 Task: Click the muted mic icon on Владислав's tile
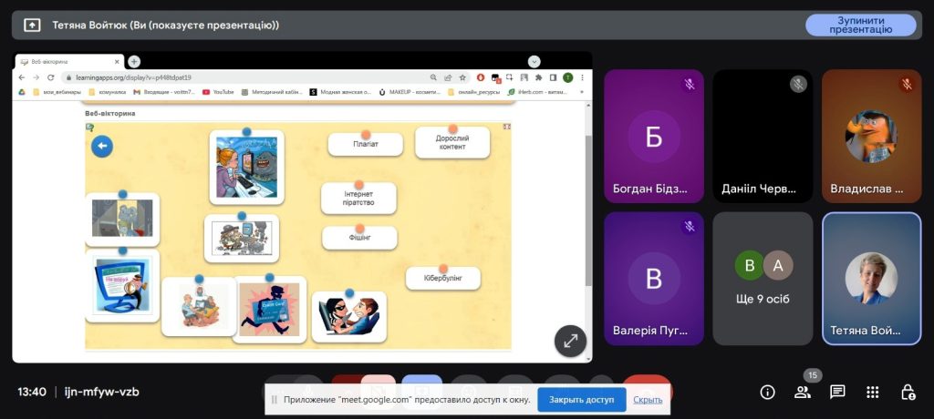pyautogui.click(x=907, y=84)
